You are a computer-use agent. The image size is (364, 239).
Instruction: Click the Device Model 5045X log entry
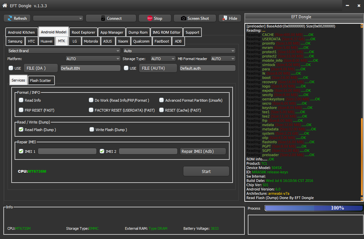pyautogui.click(x=264, y=168)
